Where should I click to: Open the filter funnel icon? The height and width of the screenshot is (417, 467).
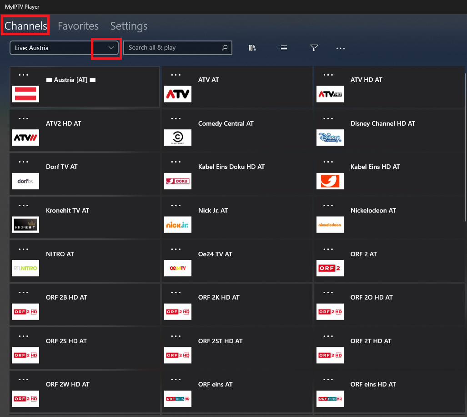click(x=314, y=48)
